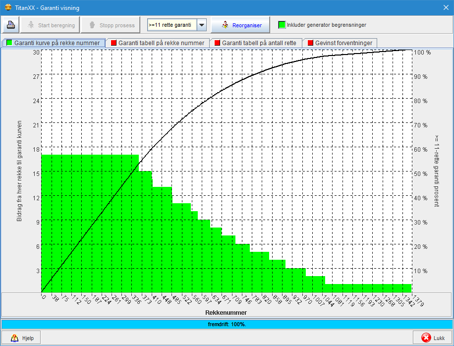Click the Stopp prosess button
The image size is (454, 346).
click(x=111, y=25)
